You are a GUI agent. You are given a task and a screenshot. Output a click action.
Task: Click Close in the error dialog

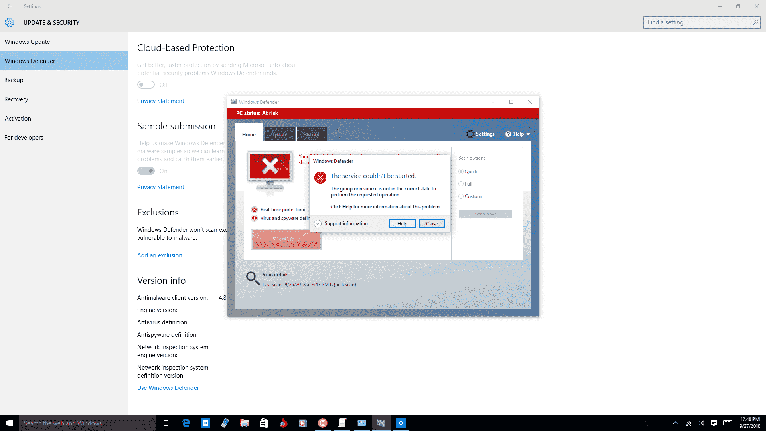[x=432, y=224]
